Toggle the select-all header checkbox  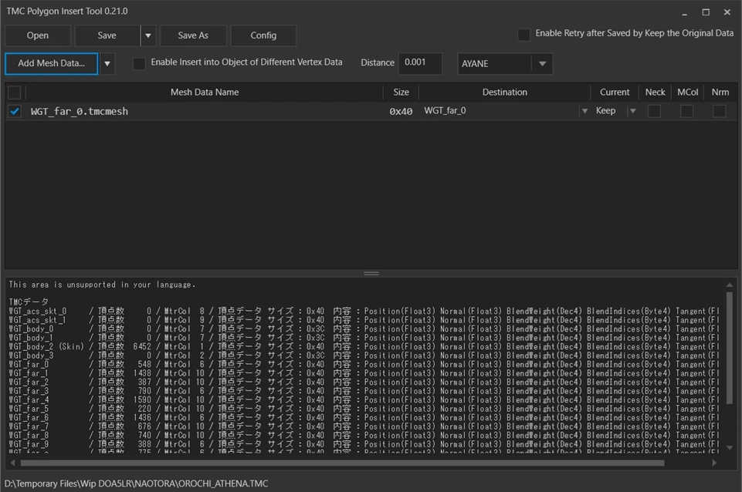(x=15, y=93)
